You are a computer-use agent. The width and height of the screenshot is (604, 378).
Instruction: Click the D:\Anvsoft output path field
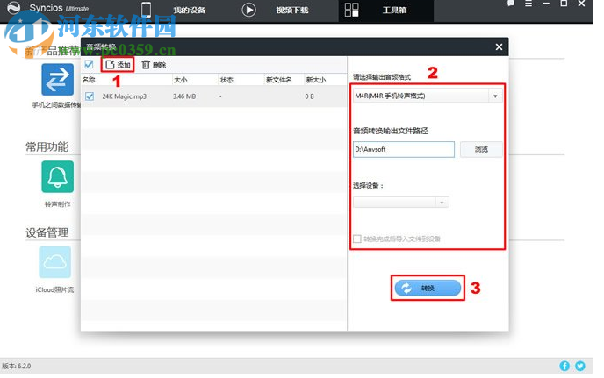coord(404,149)
